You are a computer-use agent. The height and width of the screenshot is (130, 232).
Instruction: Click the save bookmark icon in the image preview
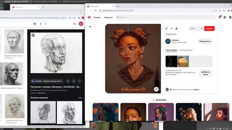(74, 81)
